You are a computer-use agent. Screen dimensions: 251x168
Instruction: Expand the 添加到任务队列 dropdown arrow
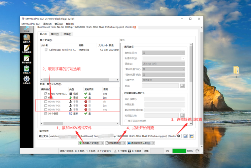154,143
